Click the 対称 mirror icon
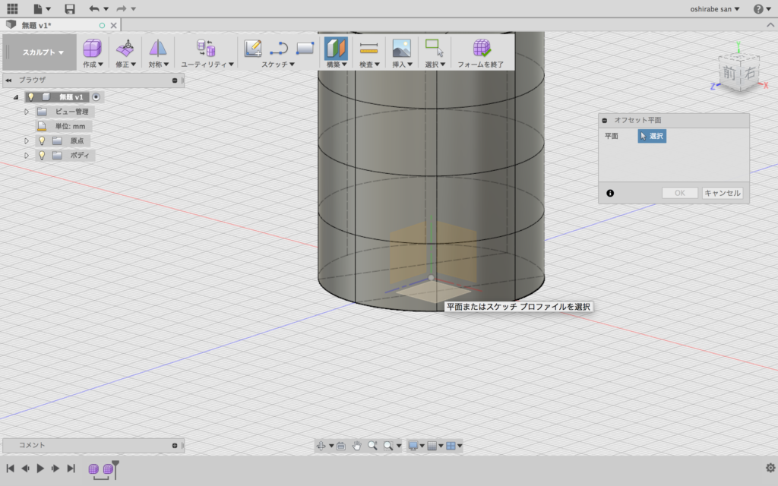The width and height of the screenshot is (778, 486). click(x=158, y=48)
